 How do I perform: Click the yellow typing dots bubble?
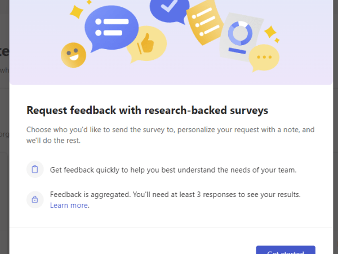point(264,56)
